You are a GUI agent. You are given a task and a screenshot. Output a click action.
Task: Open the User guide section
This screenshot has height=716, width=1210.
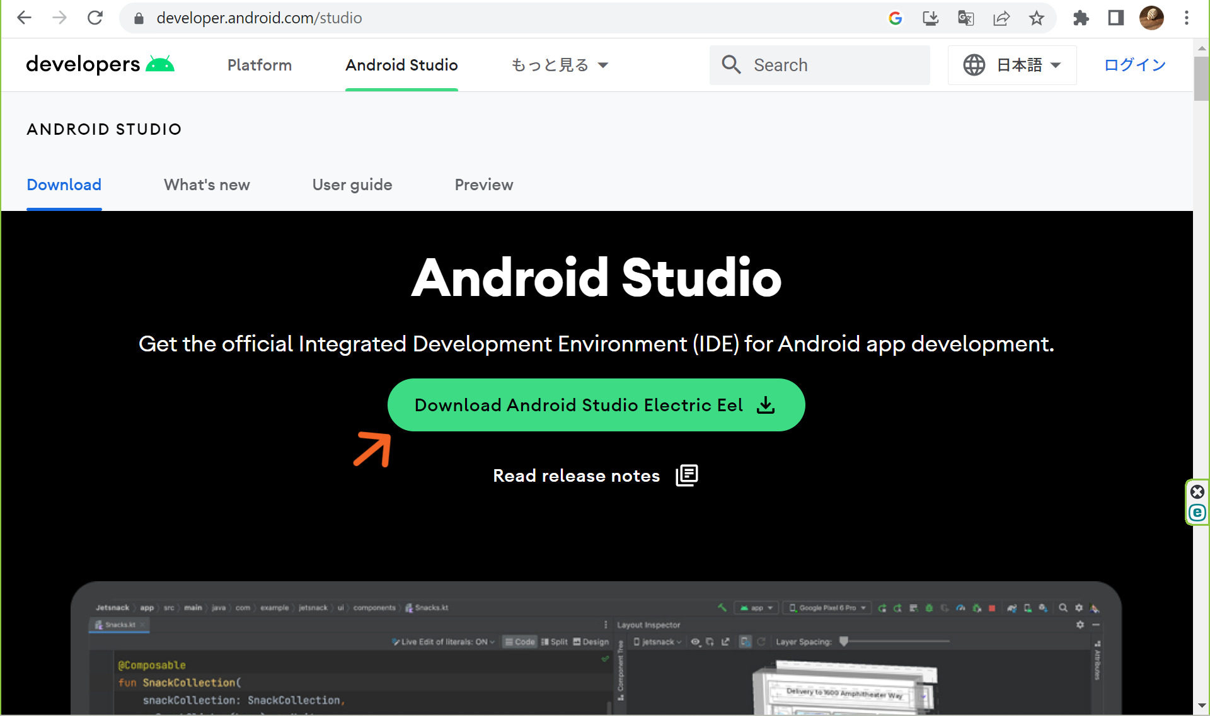tap(352, 185)
